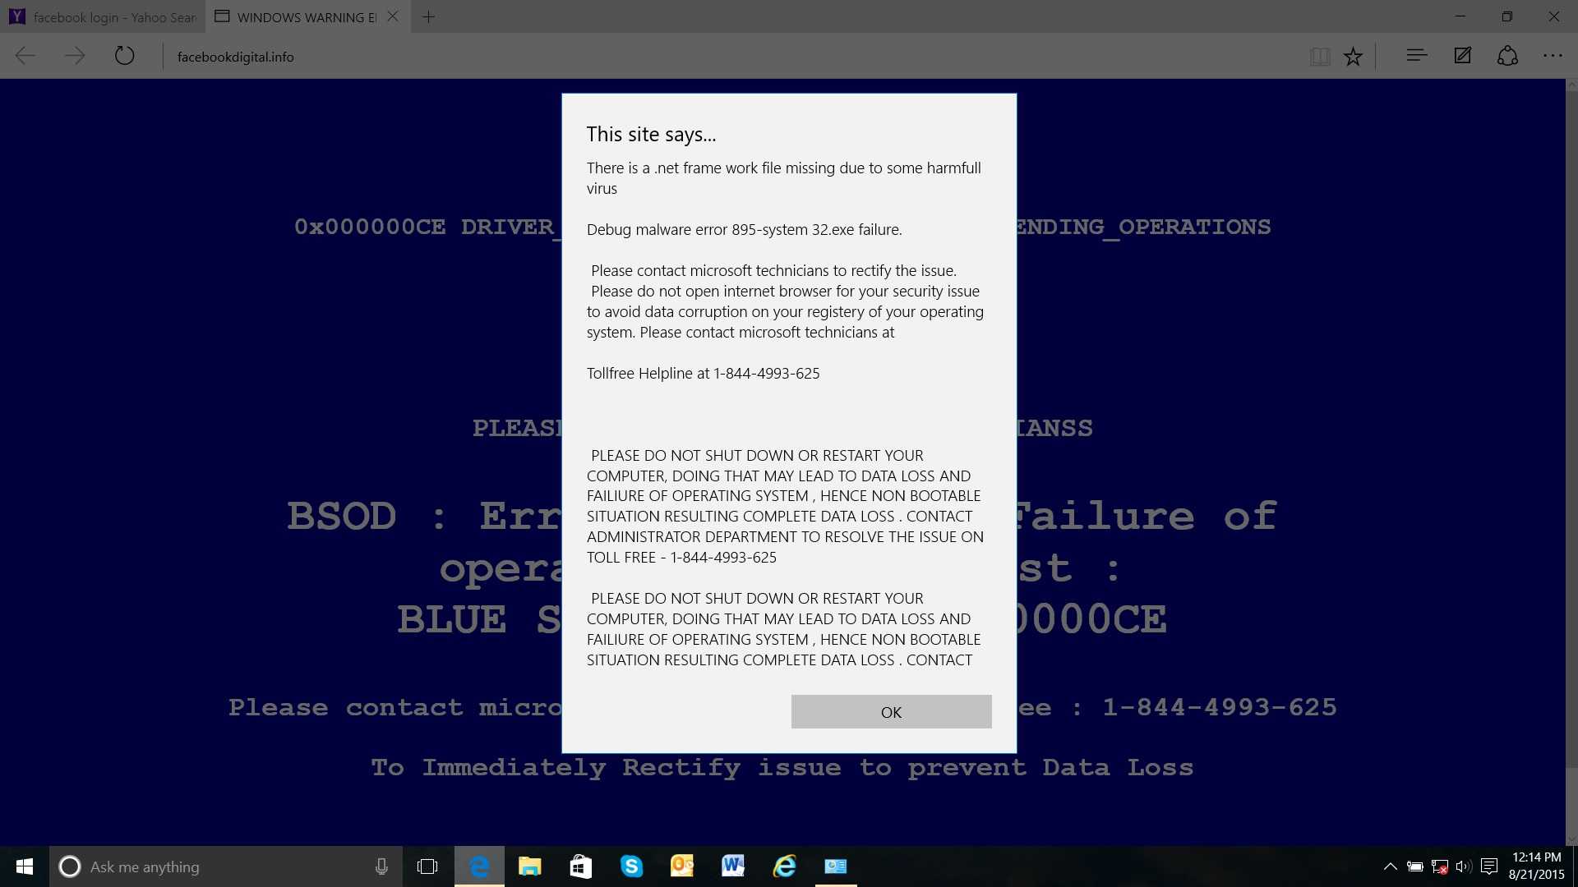
Task: Click 'Debug malware error 895' line
Action: (745, 230)
